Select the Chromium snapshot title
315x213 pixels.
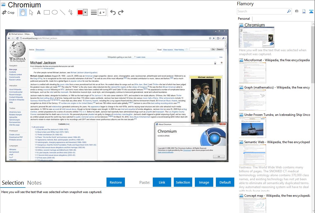255,25
